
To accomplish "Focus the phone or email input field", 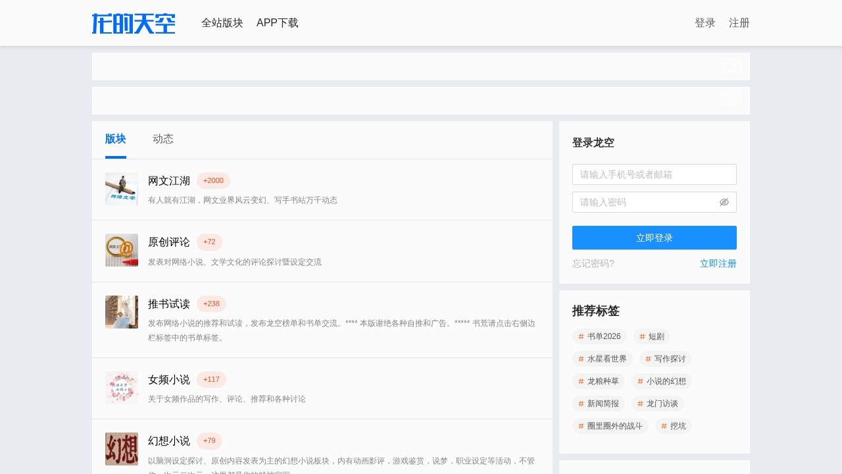I will click(654, 174).
